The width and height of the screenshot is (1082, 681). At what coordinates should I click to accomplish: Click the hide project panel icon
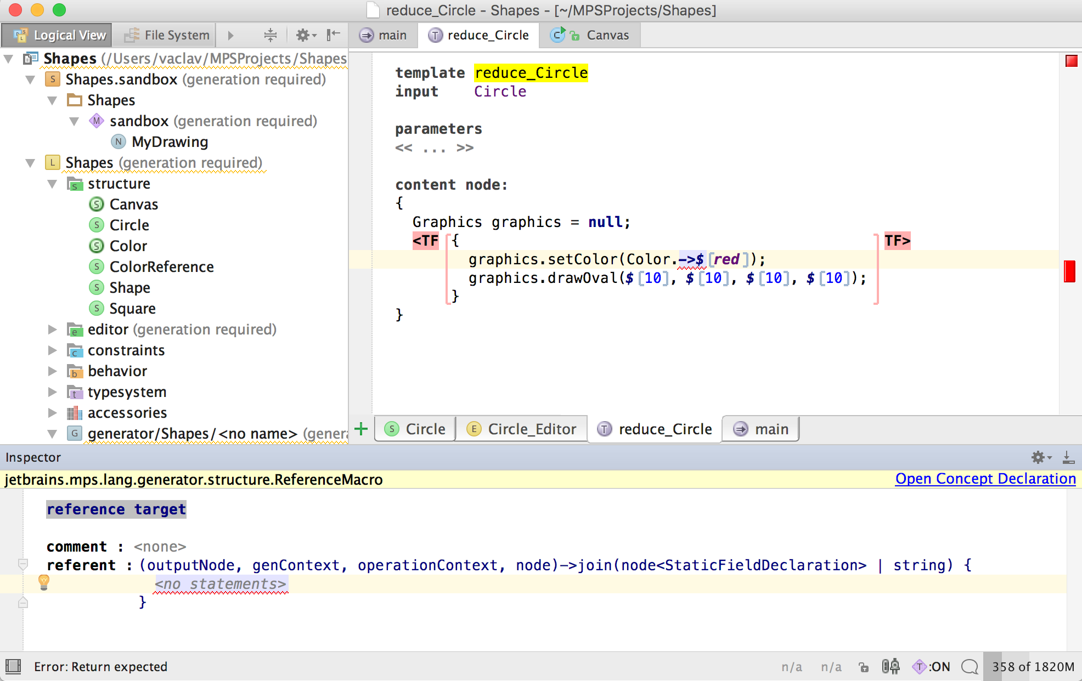click(x=333, y=35)
